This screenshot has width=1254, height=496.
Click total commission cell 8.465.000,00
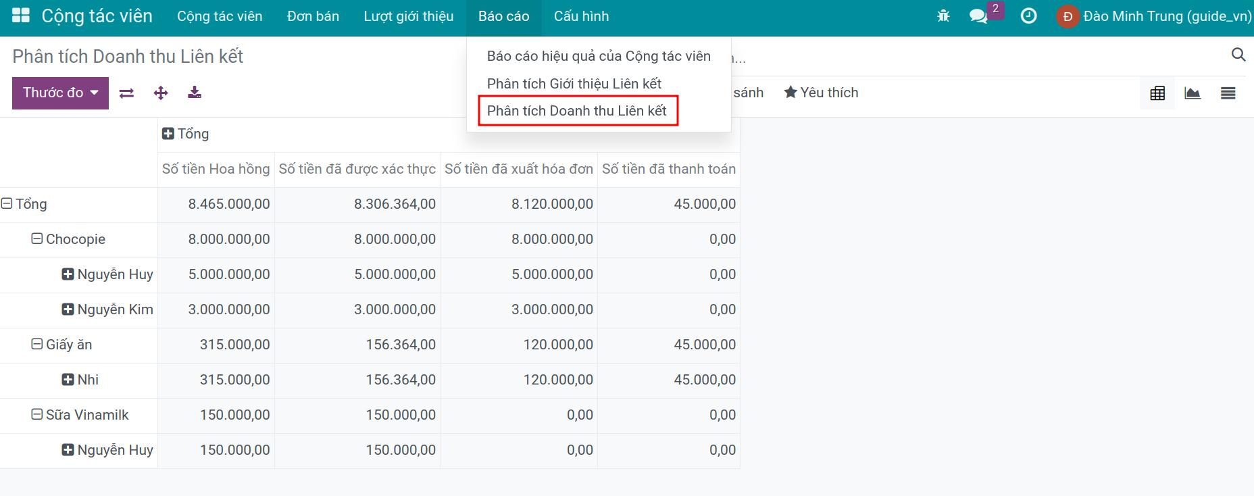216,204
